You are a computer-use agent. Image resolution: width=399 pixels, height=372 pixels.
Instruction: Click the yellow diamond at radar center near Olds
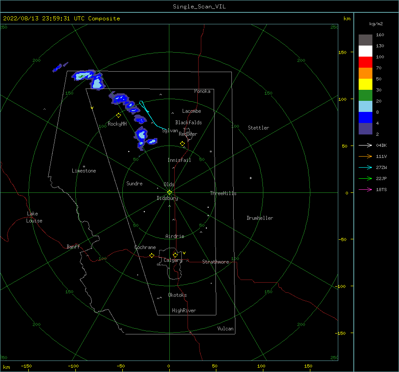[x=169, y=192]
